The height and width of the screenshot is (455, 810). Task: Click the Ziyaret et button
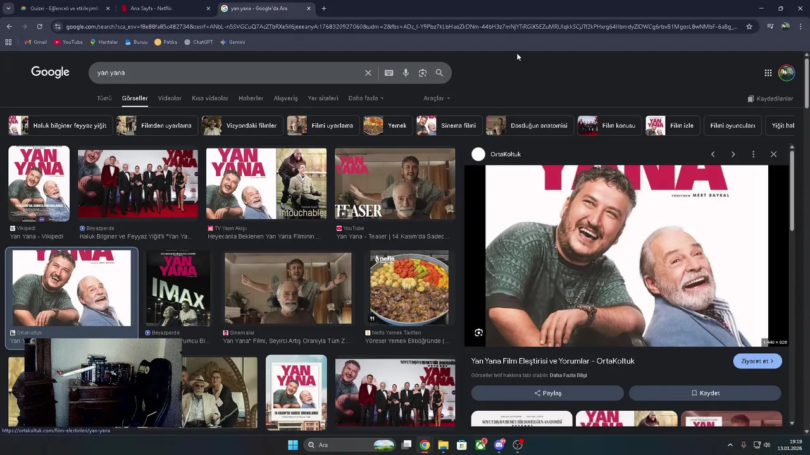point(757,361)
